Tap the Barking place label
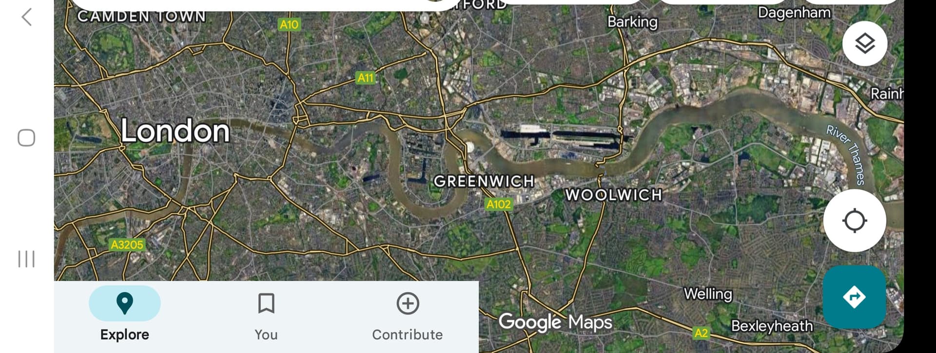This screenshot has height=353, width=936. point(632,22)
